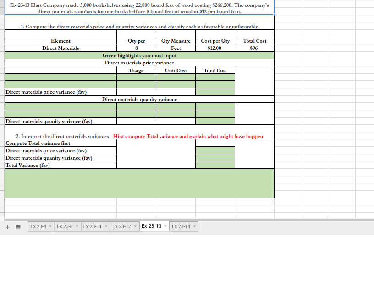Image resolution: width=374 pixels, height=289 pixels.
Task: Select green cell beside Total Variance (fav)
Action: click(x=215, y=165)
